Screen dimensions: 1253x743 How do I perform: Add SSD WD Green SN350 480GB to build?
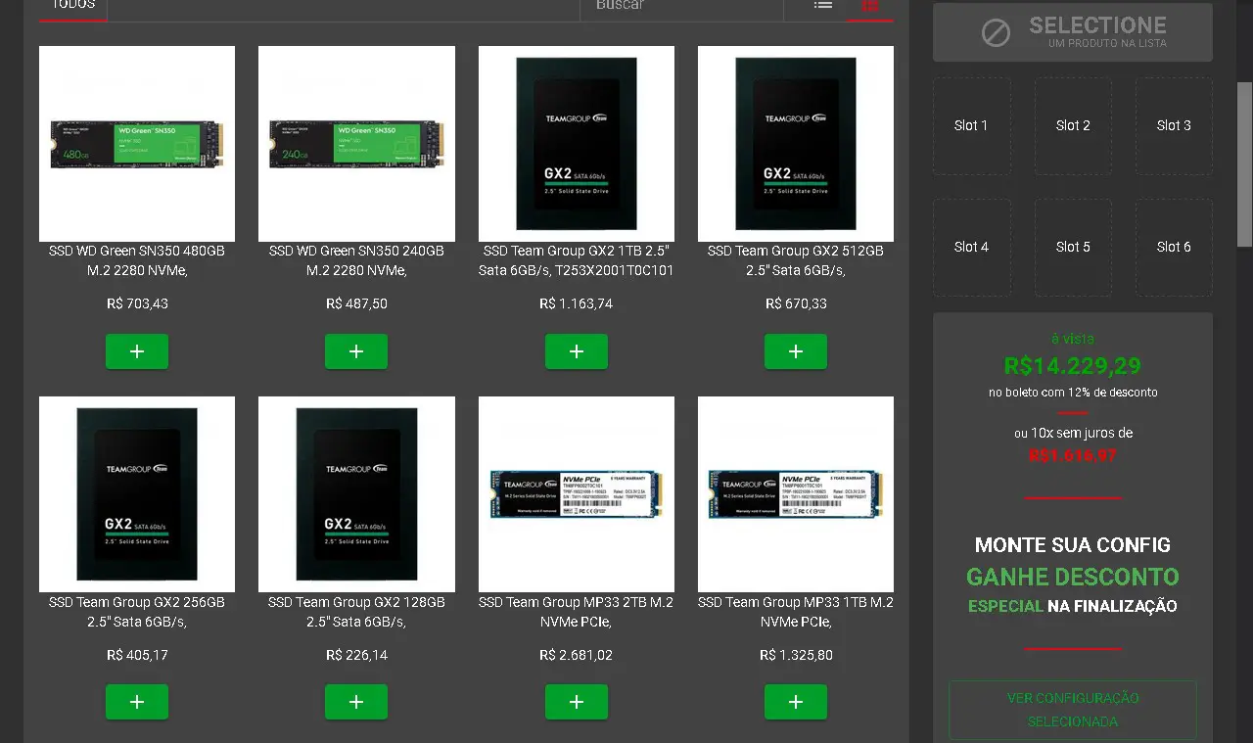click(x=137, y=351)
